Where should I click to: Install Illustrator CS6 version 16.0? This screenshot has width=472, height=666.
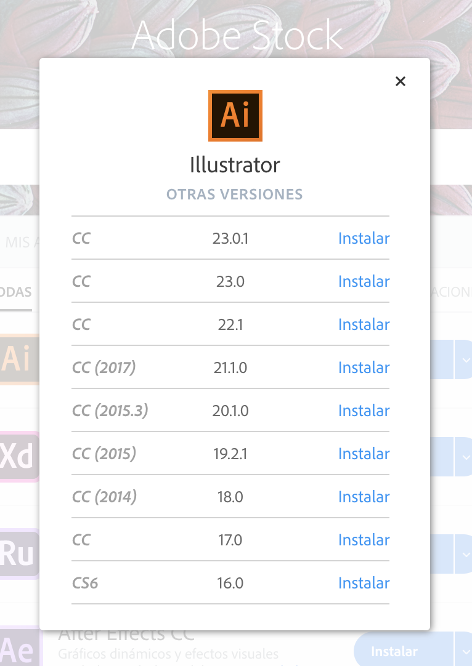click(x=364, y=583)
